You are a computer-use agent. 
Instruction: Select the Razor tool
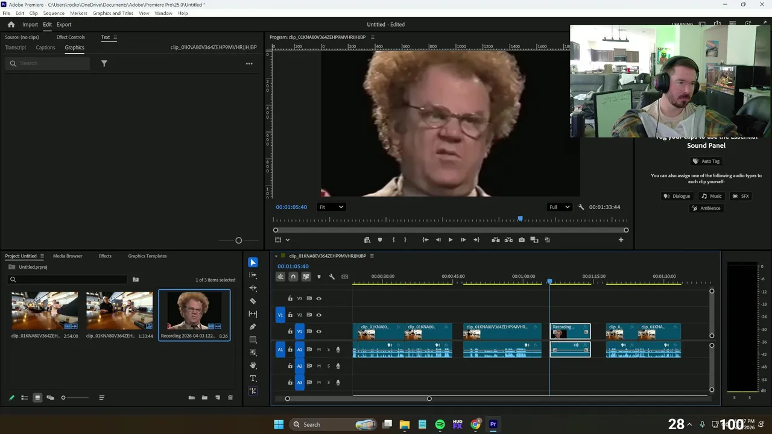(x=253, y=301)
